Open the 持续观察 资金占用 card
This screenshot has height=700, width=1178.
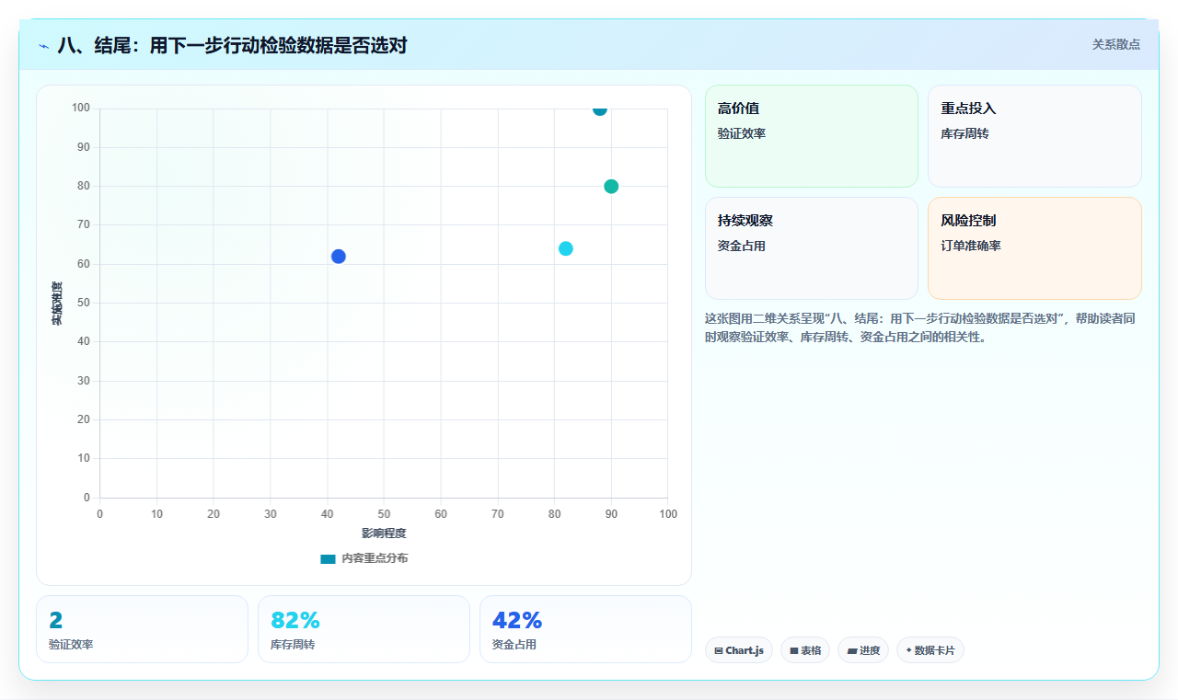click(x=812, y=248)
